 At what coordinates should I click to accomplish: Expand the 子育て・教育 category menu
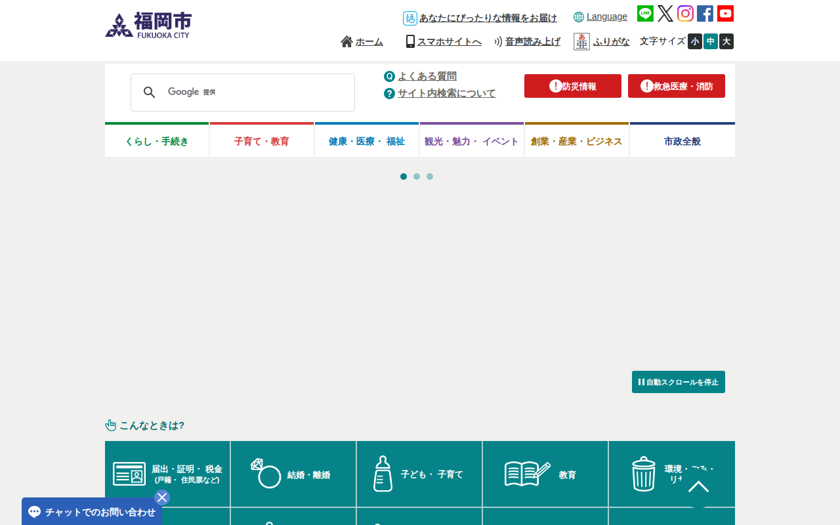[x=262, y=141]
